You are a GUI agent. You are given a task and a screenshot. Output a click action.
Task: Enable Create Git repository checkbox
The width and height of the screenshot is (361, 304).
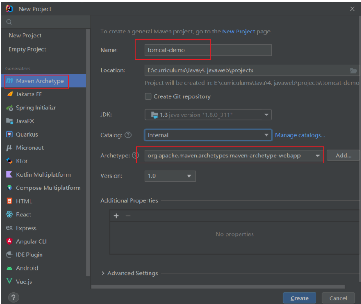pyautogui.click(x=148, y=96)
